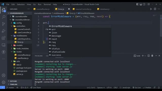Open Thunder Client lightning icon
This screenshot has height=91, width=162.
coord(4,52)
